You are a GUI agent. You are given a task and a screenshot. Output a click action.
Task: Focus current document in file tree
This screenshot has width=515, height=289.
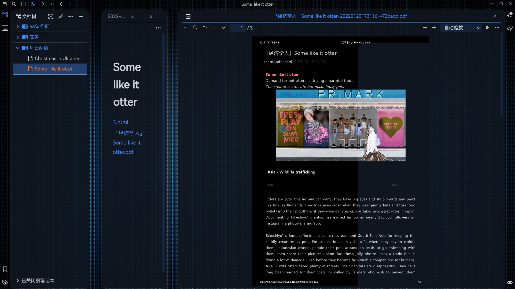[50, 17]
